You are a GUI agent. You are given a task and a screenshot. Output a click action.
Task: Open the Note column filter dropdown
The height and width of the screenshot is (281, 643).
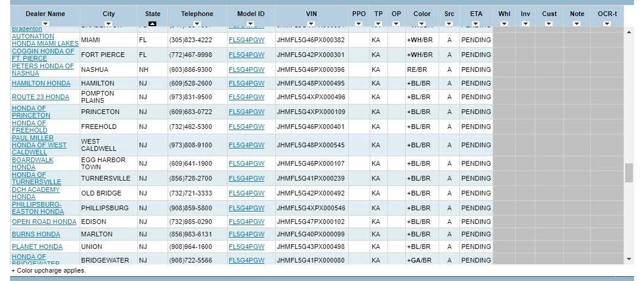click(x=577, y=24)
